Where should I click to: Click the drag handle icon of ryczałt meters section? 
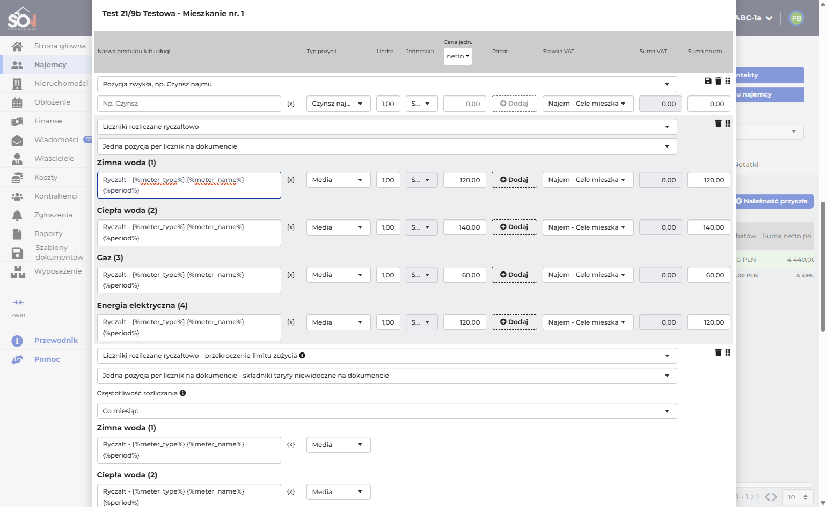pyautogui.click(x=728, y=123)
